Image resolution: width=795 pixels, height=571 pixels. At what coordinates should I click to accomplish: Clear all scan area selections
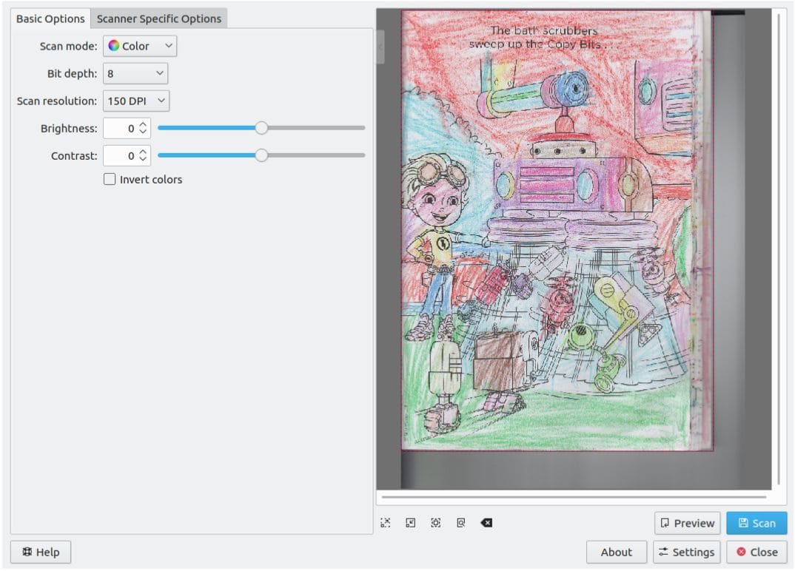point(486,522)
